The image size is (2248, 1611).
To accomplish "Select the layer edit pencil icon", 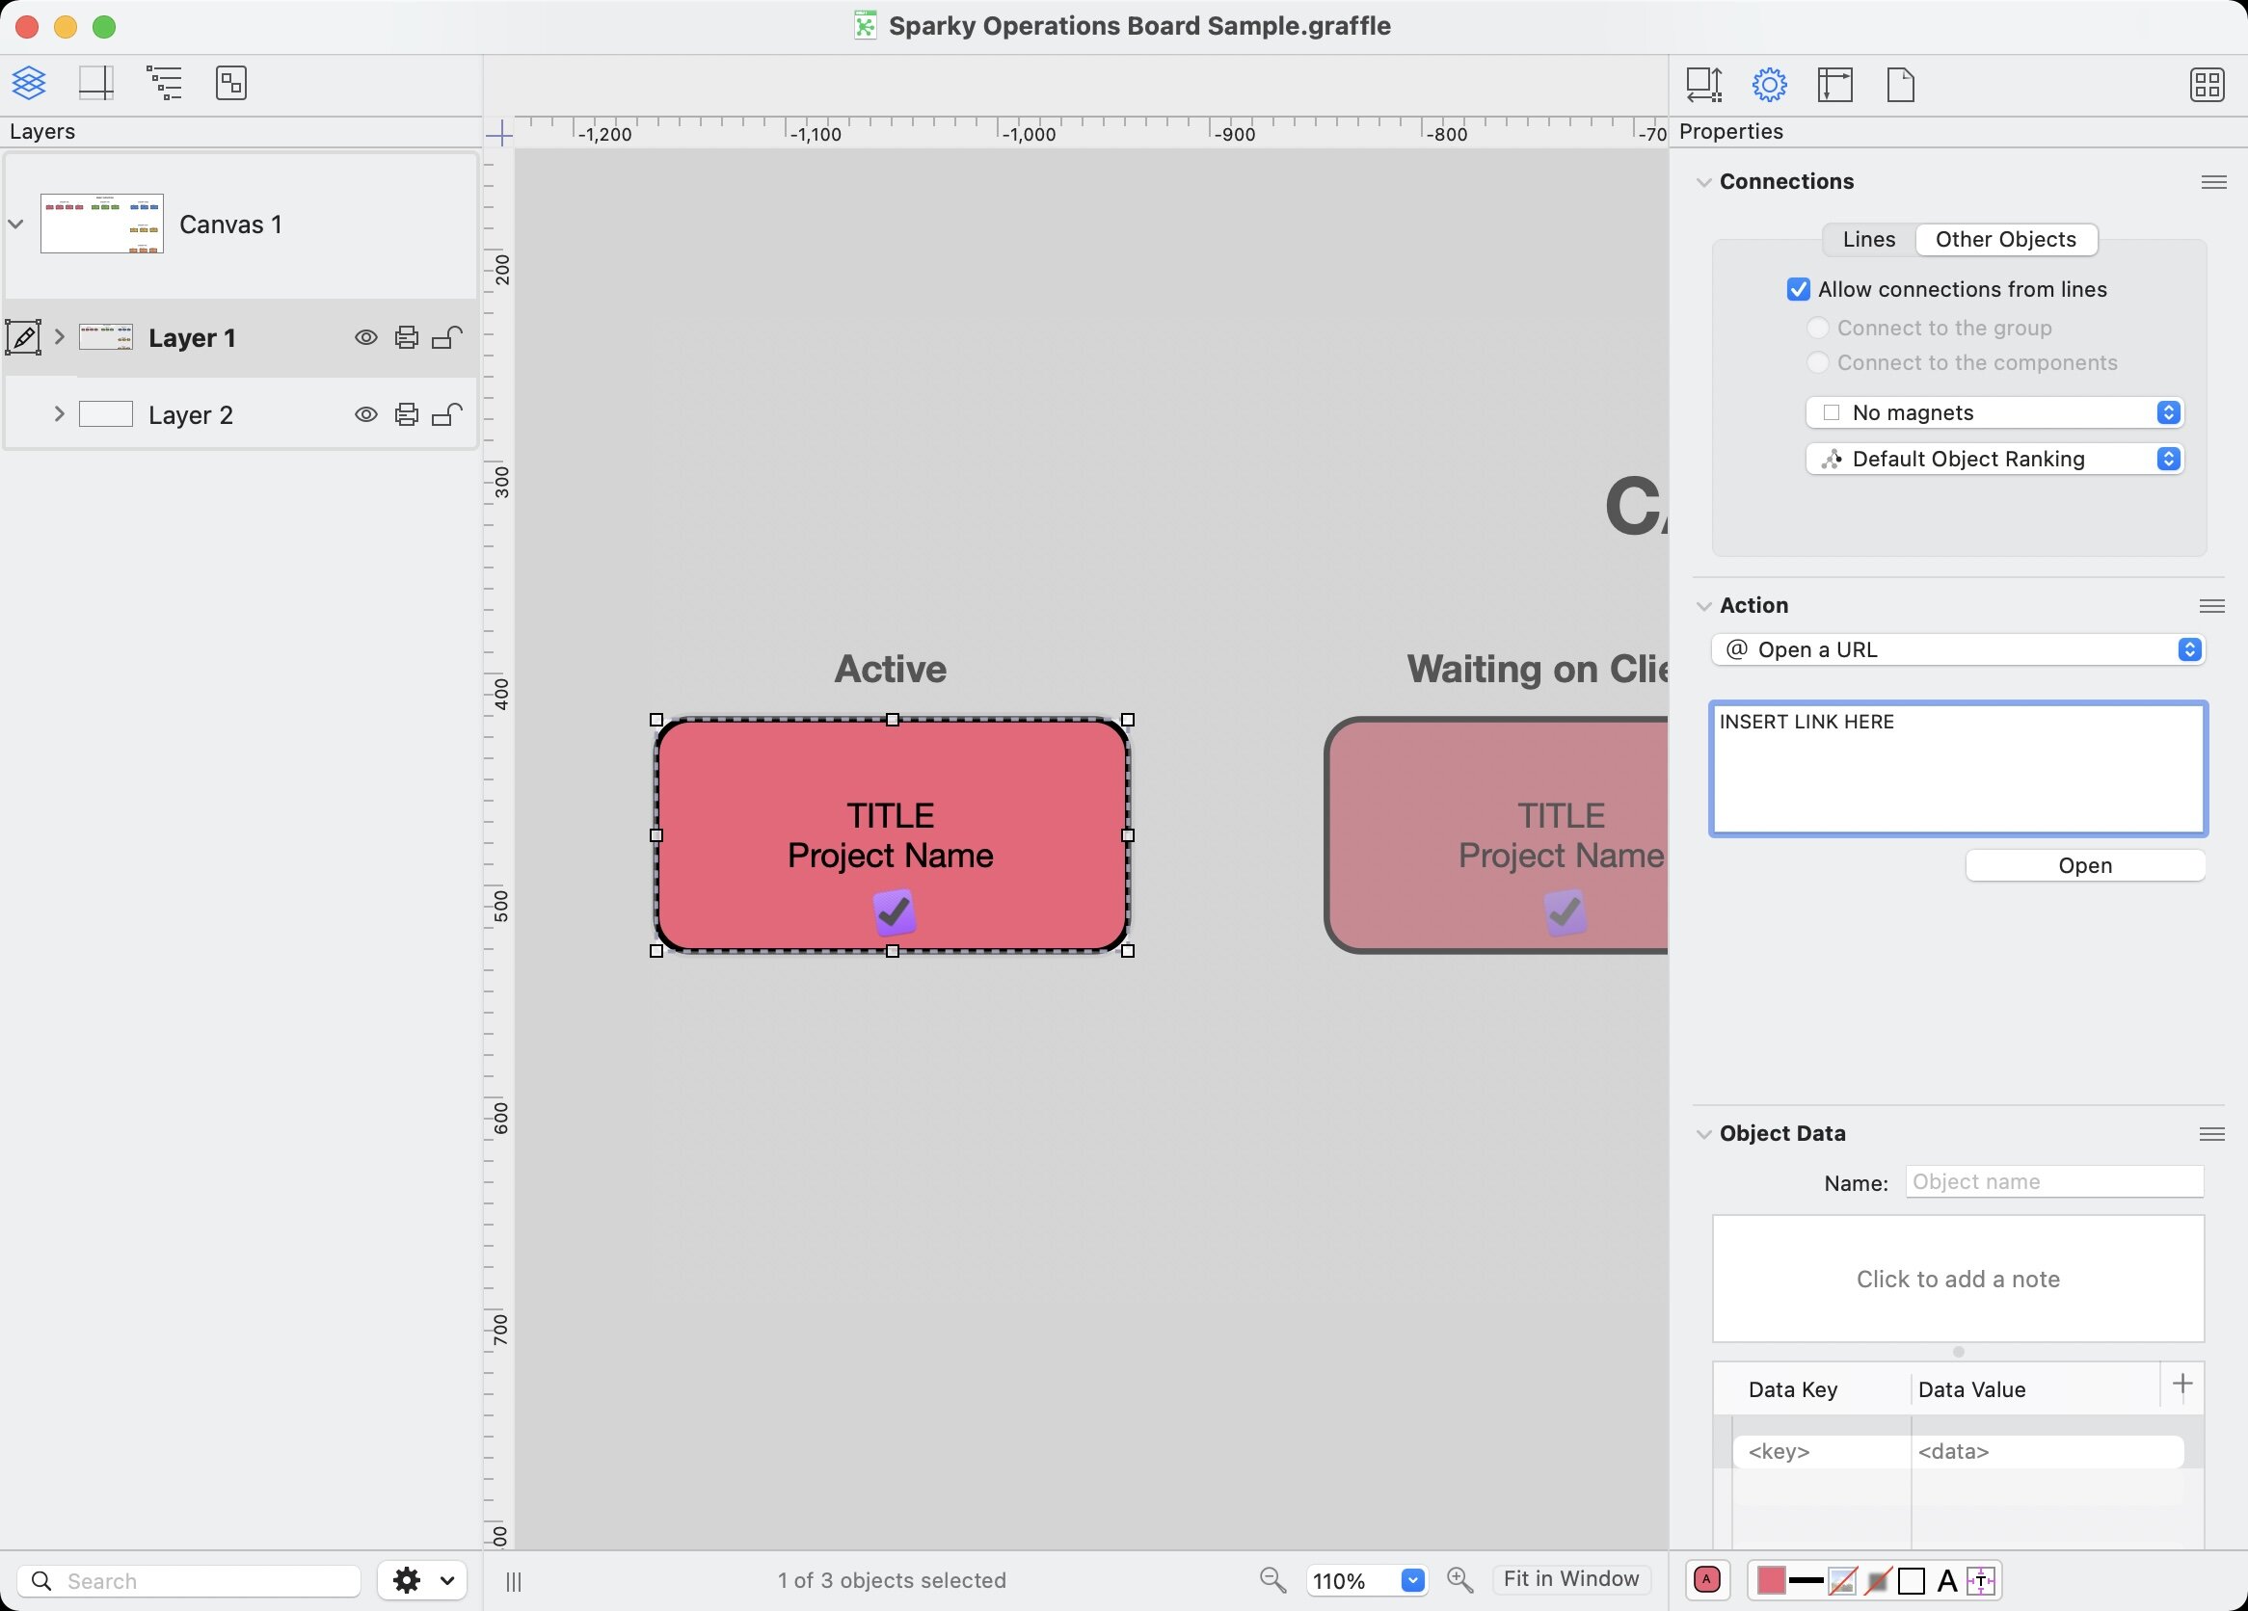I will pos(23,336).
